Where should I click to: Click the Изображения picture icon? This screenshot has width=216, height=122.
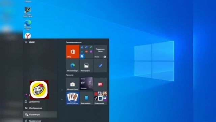pyautogui.click(x=26, y=108)
